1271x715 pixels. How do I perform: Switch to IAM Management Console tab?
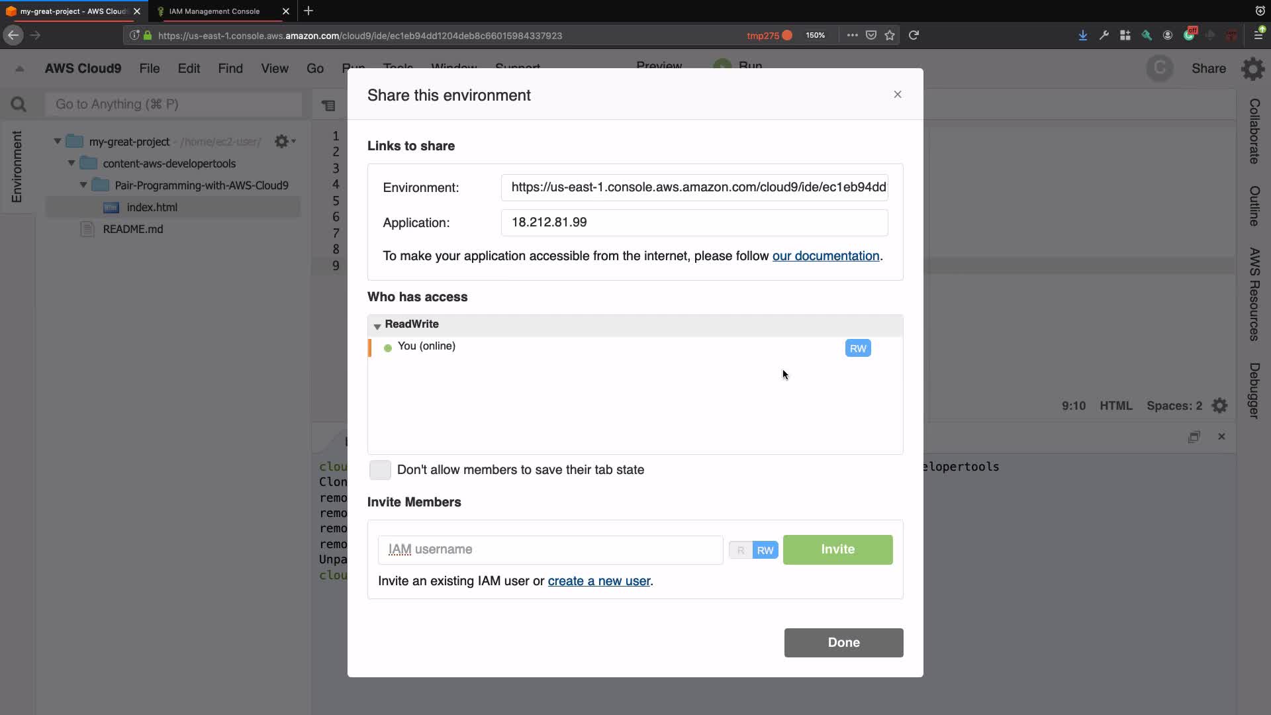(x=214, y=11)
